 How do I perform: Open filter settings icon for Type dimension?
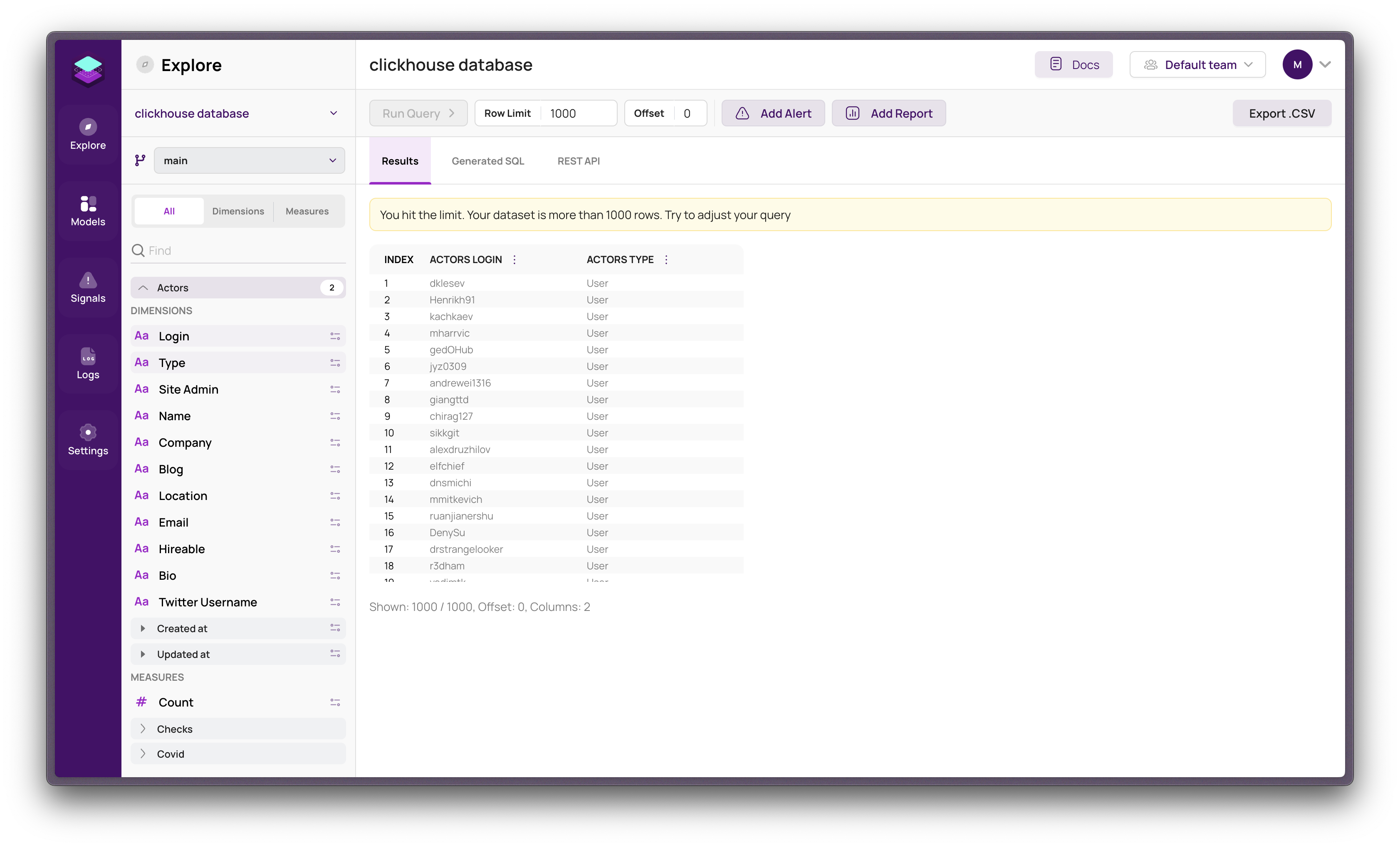[x=335, y=363]
